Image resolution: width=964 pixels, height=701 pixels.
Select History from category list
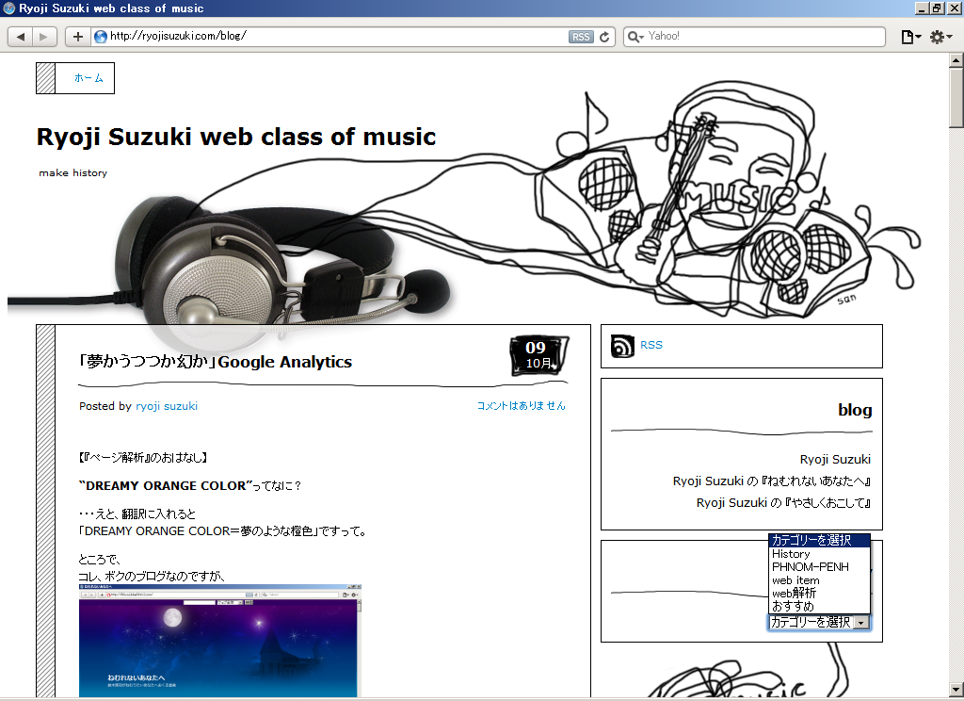[x=791, y=554]
